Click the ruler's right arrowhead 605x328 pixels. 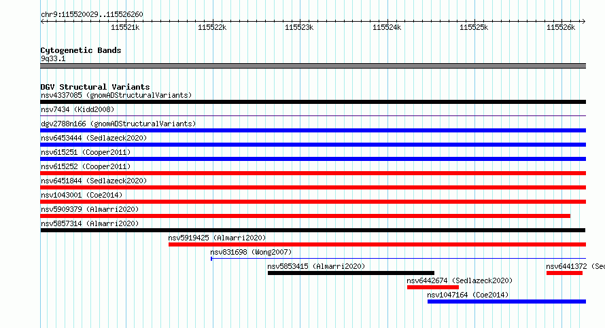click(x=583, y=21)
